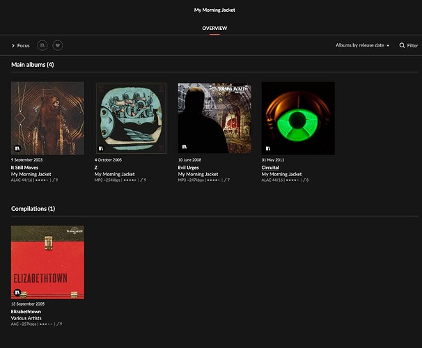Click the 13 September 2005 date
This screenshot has width=422, height=348.
(x=28, y=304)
